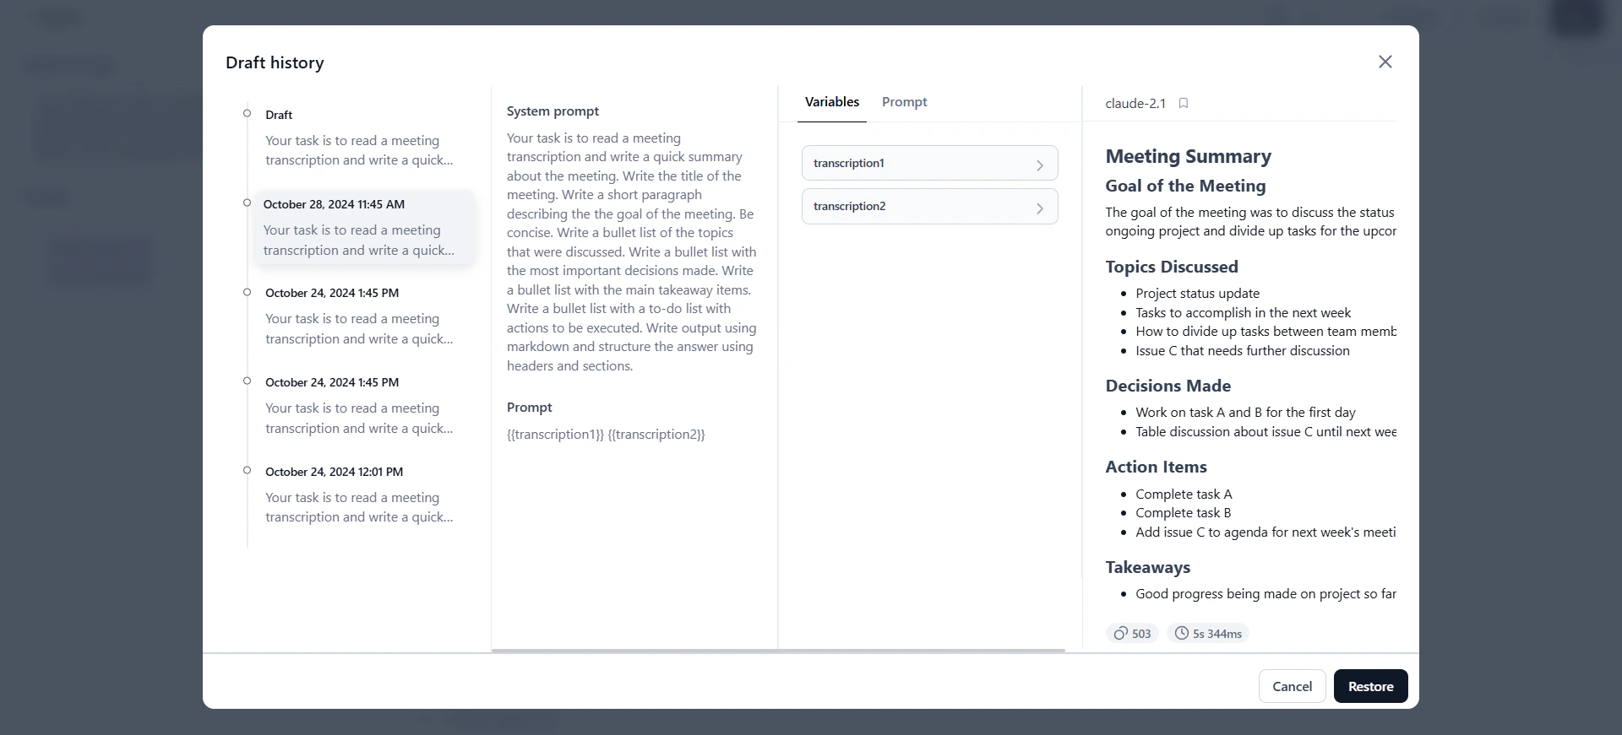Click the latency clock icon showing 5s 344ms
The height and width of the screenshot is (735, 1622).
1181,633
